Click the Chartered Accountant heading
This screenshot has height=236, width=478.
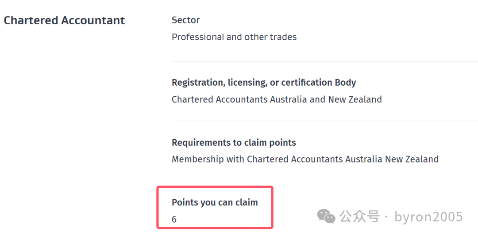pos(64,20)
